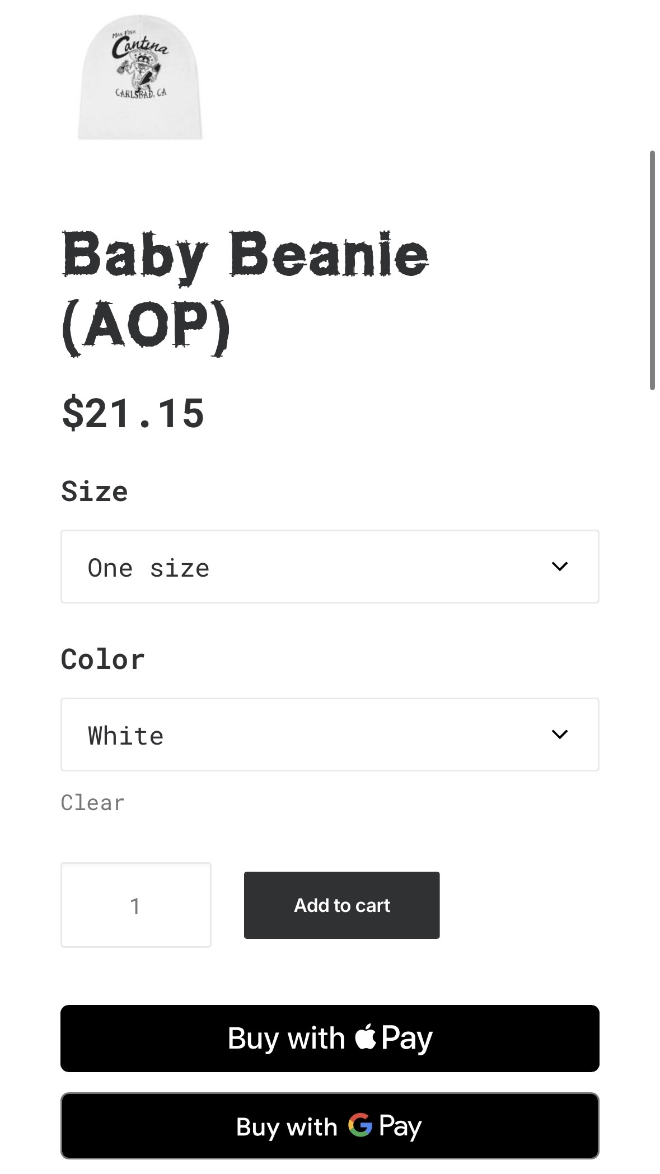Focus the quantity input field

tap(135, 905)
